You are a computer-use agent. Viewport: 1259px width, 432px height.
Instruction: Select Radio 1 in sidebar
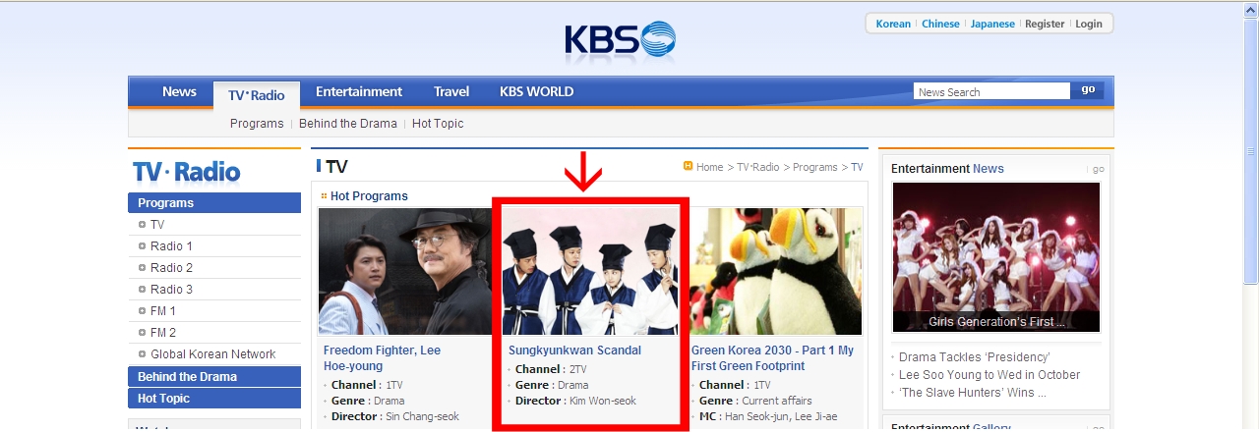click(171, 246)
